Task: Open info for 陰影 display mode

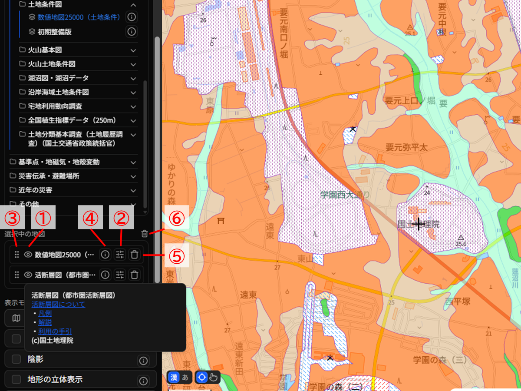Action: point(143,360)
